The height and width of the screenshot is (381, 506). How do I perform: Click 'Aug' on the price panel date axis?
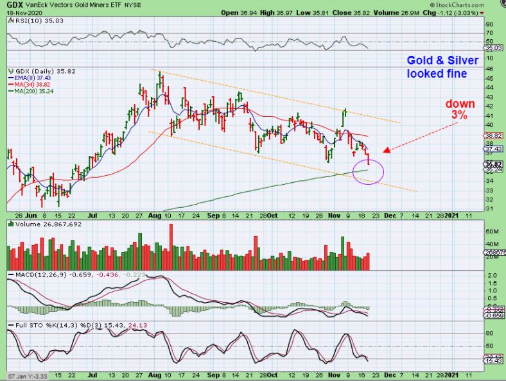155,216
